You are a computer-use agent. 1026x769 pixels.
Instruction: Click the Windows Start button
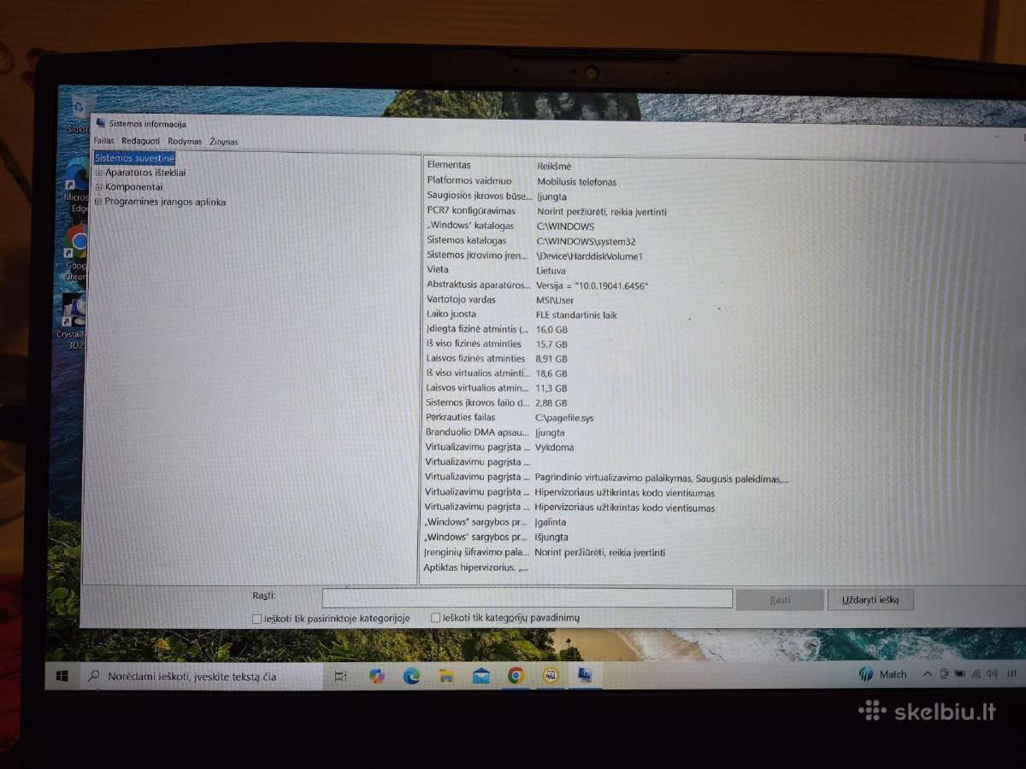(x=62, y=677)
